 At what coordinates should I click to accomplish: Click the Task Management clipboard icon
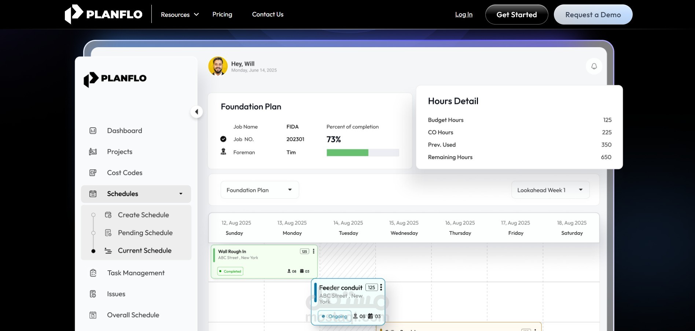pos(93,273)
